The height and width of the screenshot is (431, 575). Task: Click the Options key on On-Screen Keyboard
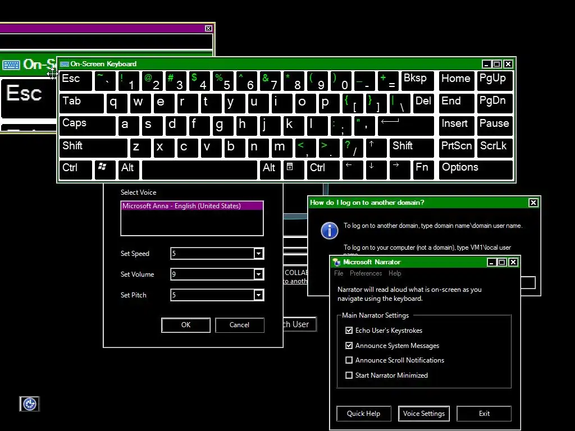coord(476,170)
